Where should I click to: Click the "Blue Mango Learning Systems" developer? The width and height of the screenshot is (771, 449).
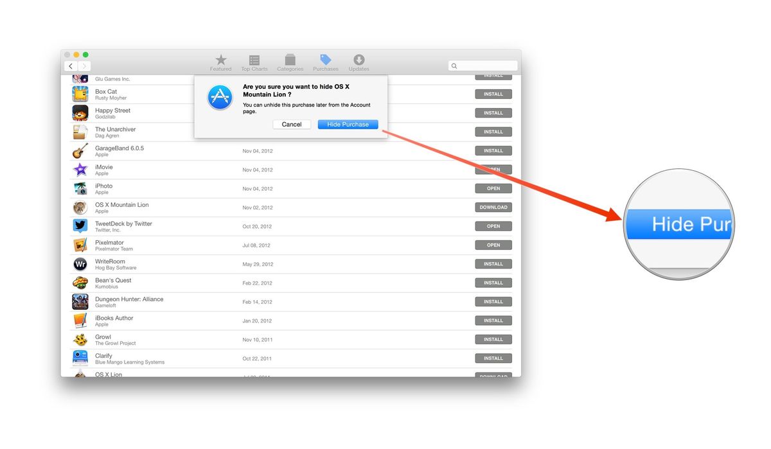[x=130, y=362]
